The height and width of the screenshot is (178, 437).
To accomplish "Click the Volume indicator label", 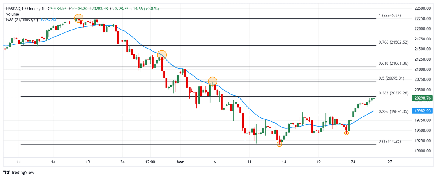I will tap(13, 14).
